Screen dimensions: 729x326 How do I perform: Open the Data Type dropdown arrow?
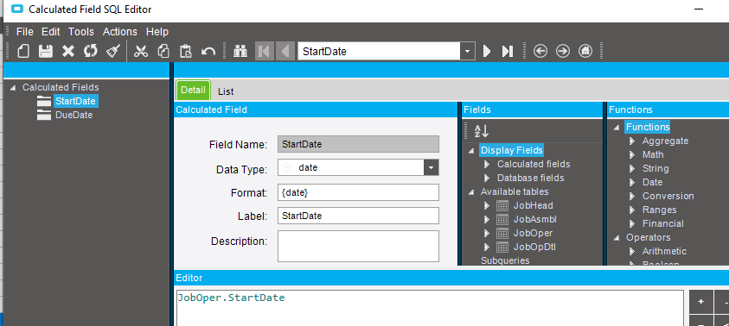coord(432,168)
